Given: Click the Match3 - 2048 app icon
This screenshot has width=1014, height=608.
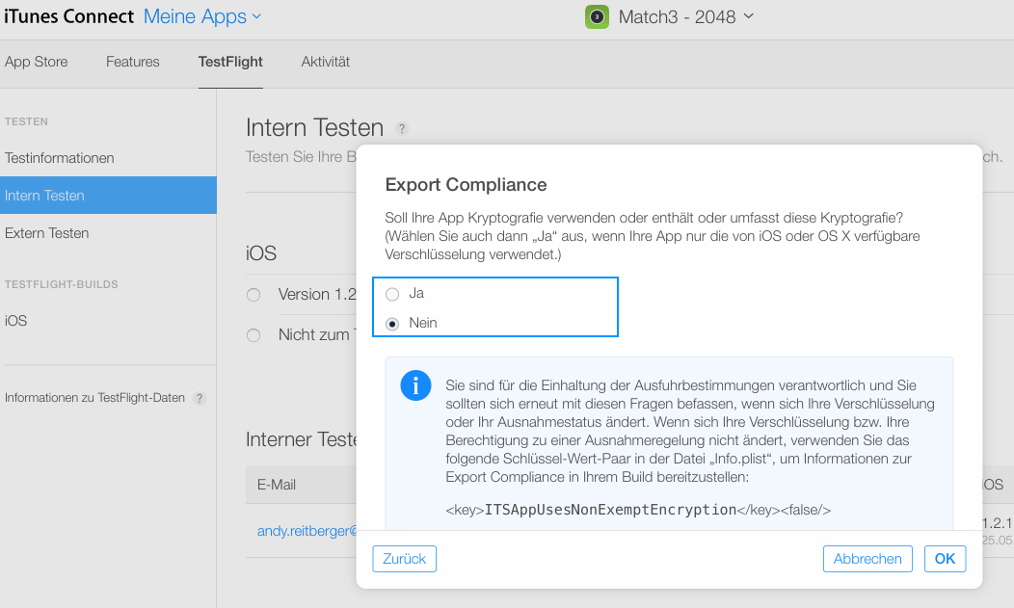Looking at the screenshot, I should pos(597,16).
